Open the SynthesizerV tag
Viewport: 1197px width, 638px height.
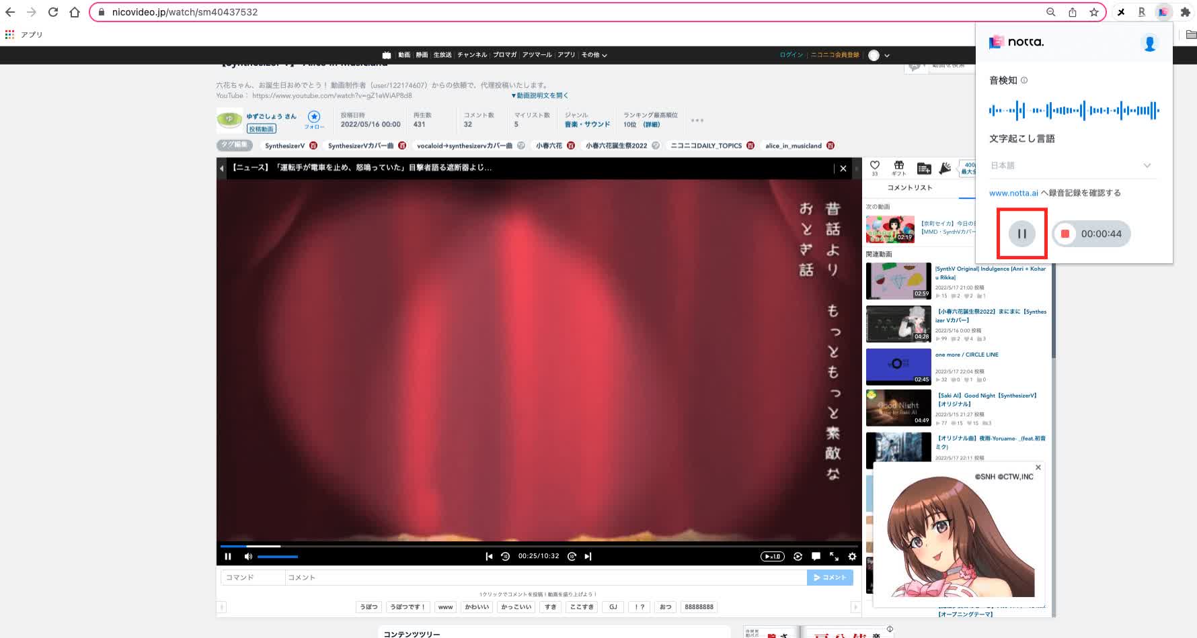pyautogui.click(x=284, y=146)
